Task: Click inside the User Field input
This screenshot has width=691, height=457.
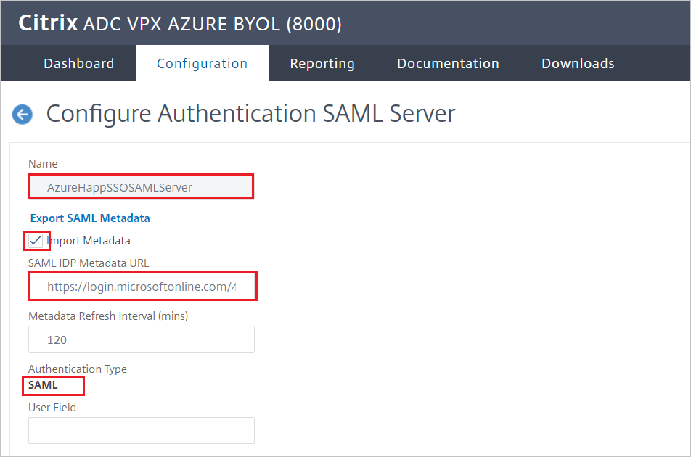Action: pos(141,430)
